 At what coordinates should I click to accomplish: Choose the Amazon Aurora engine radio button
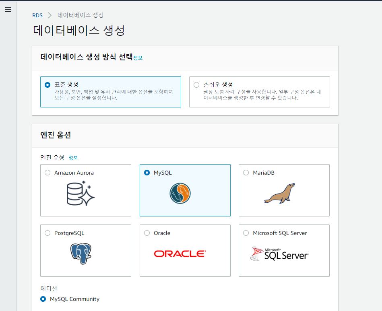(47, 173)
